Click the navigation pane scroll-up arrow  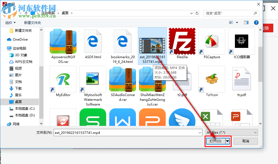pos(41,30)
